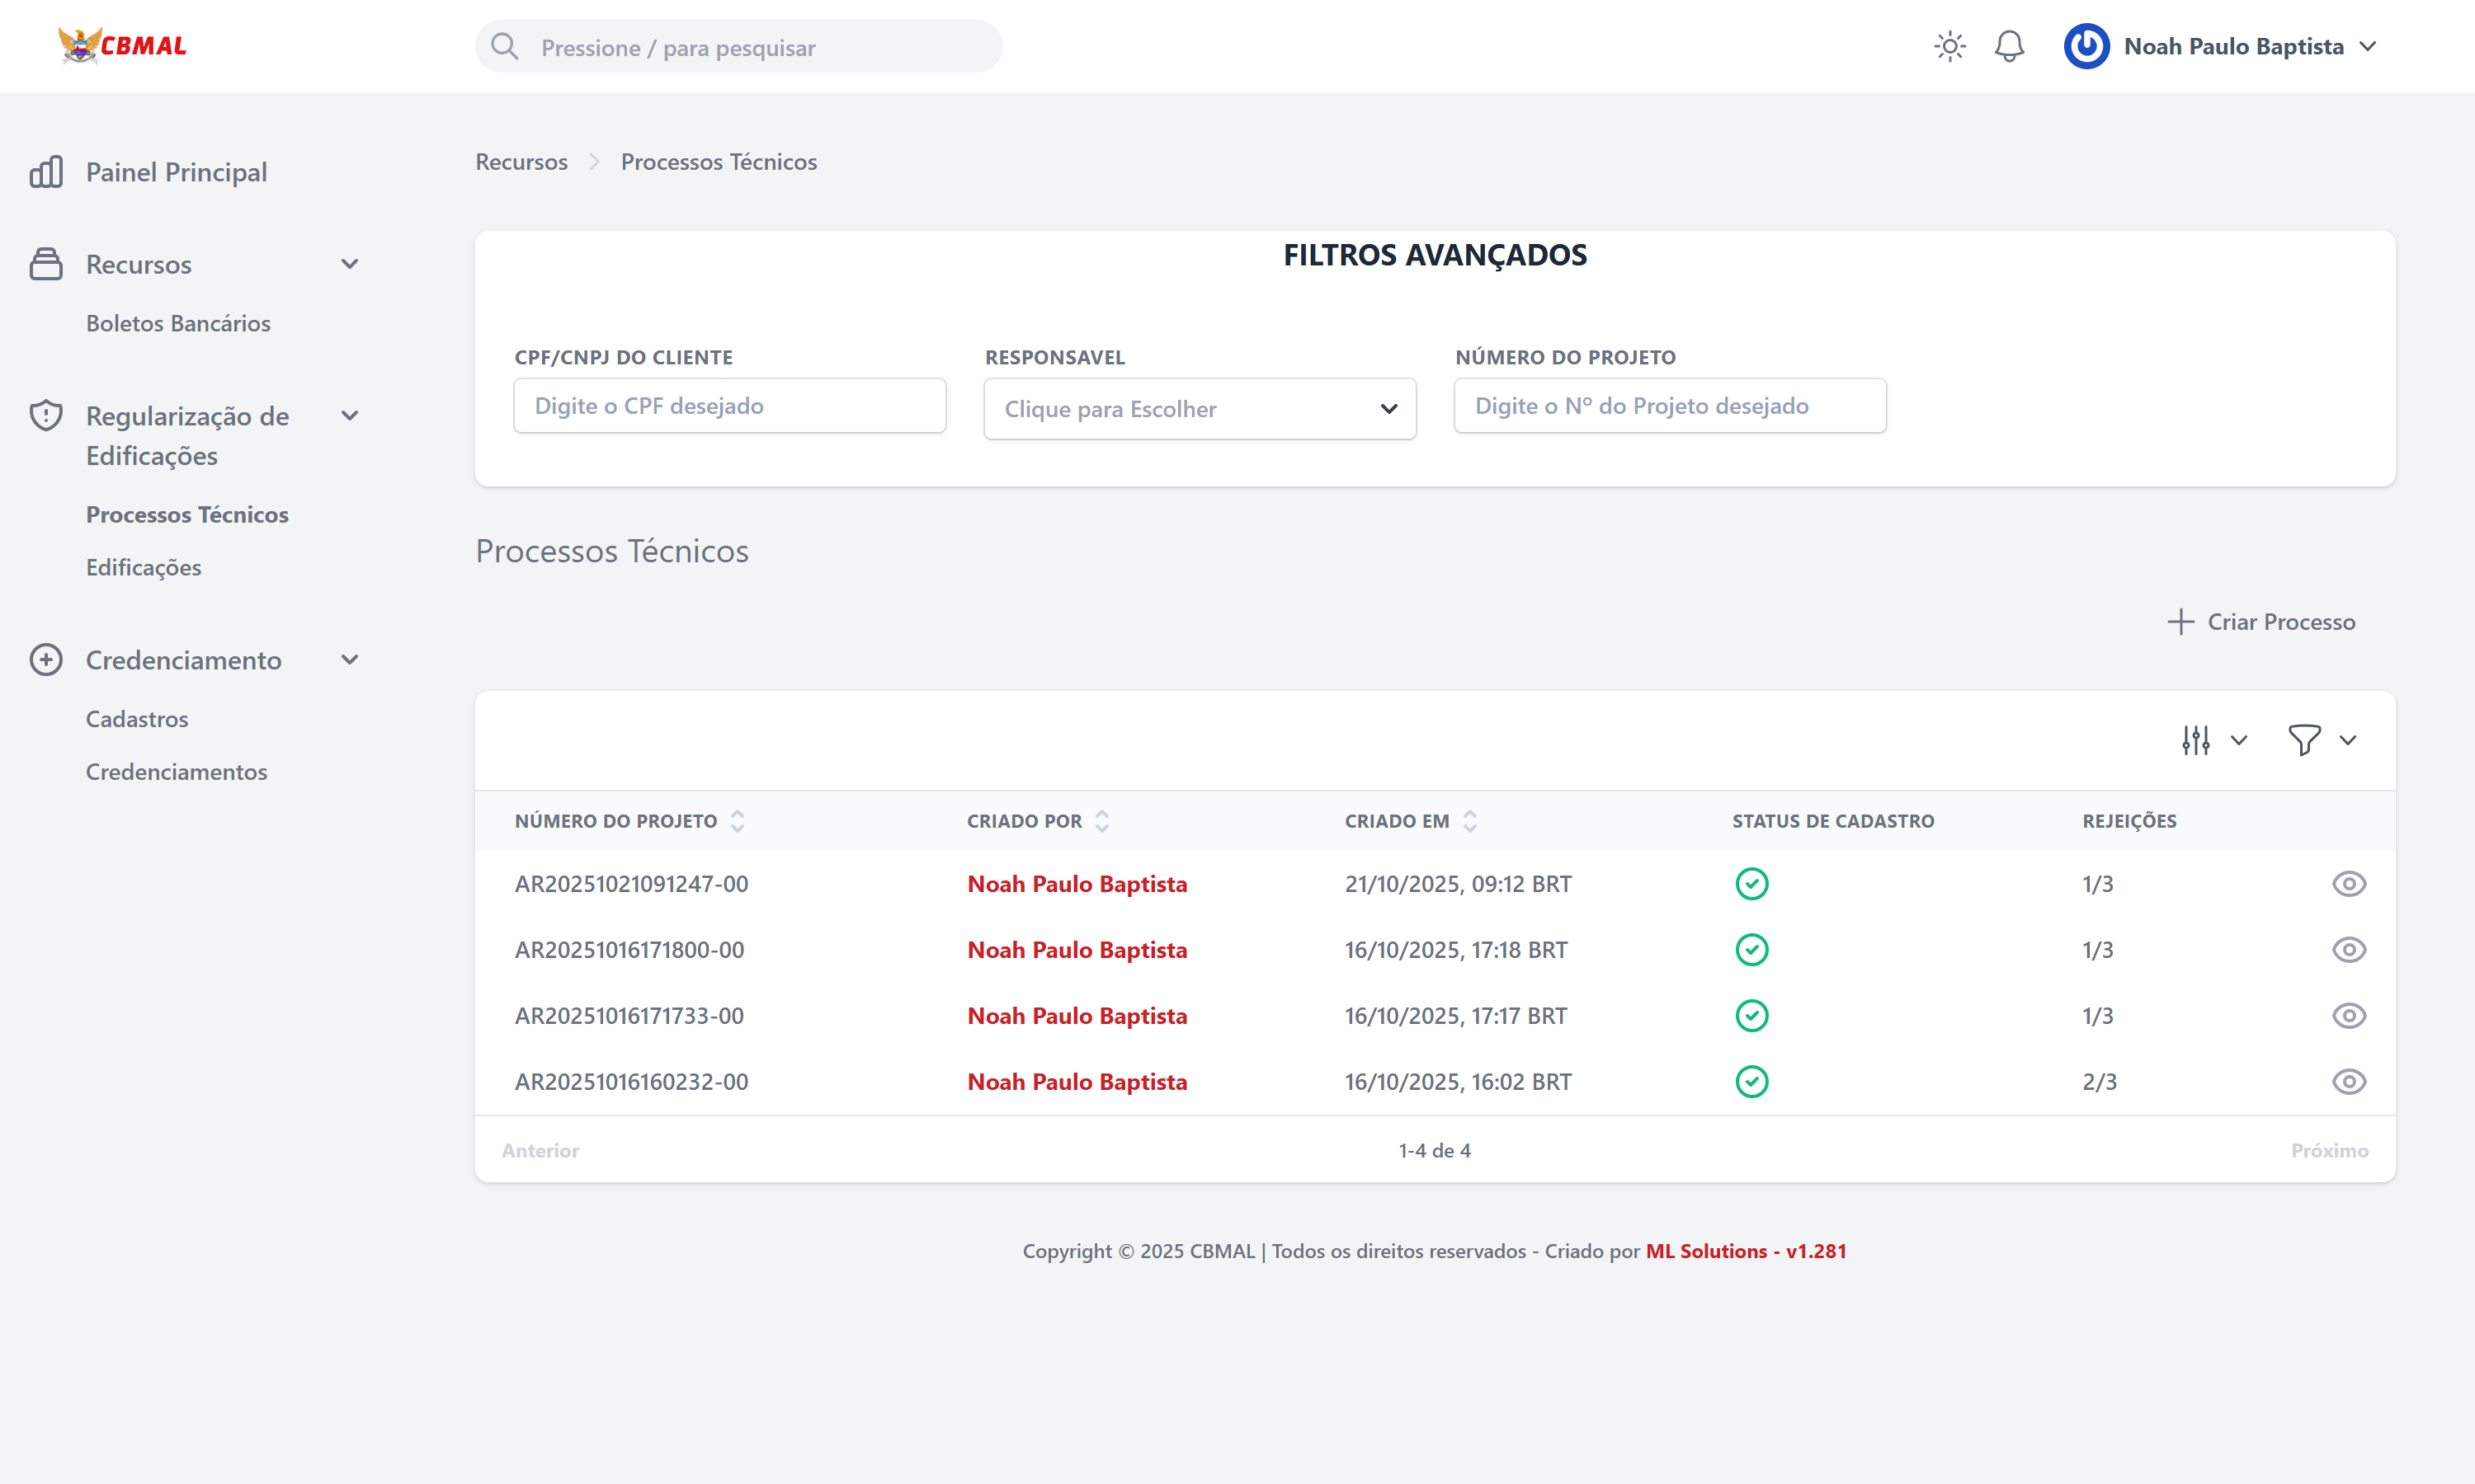Click the CBMAL logo
The height and width of the screenshot is (1484, 2475).
[x=122, y=46]
